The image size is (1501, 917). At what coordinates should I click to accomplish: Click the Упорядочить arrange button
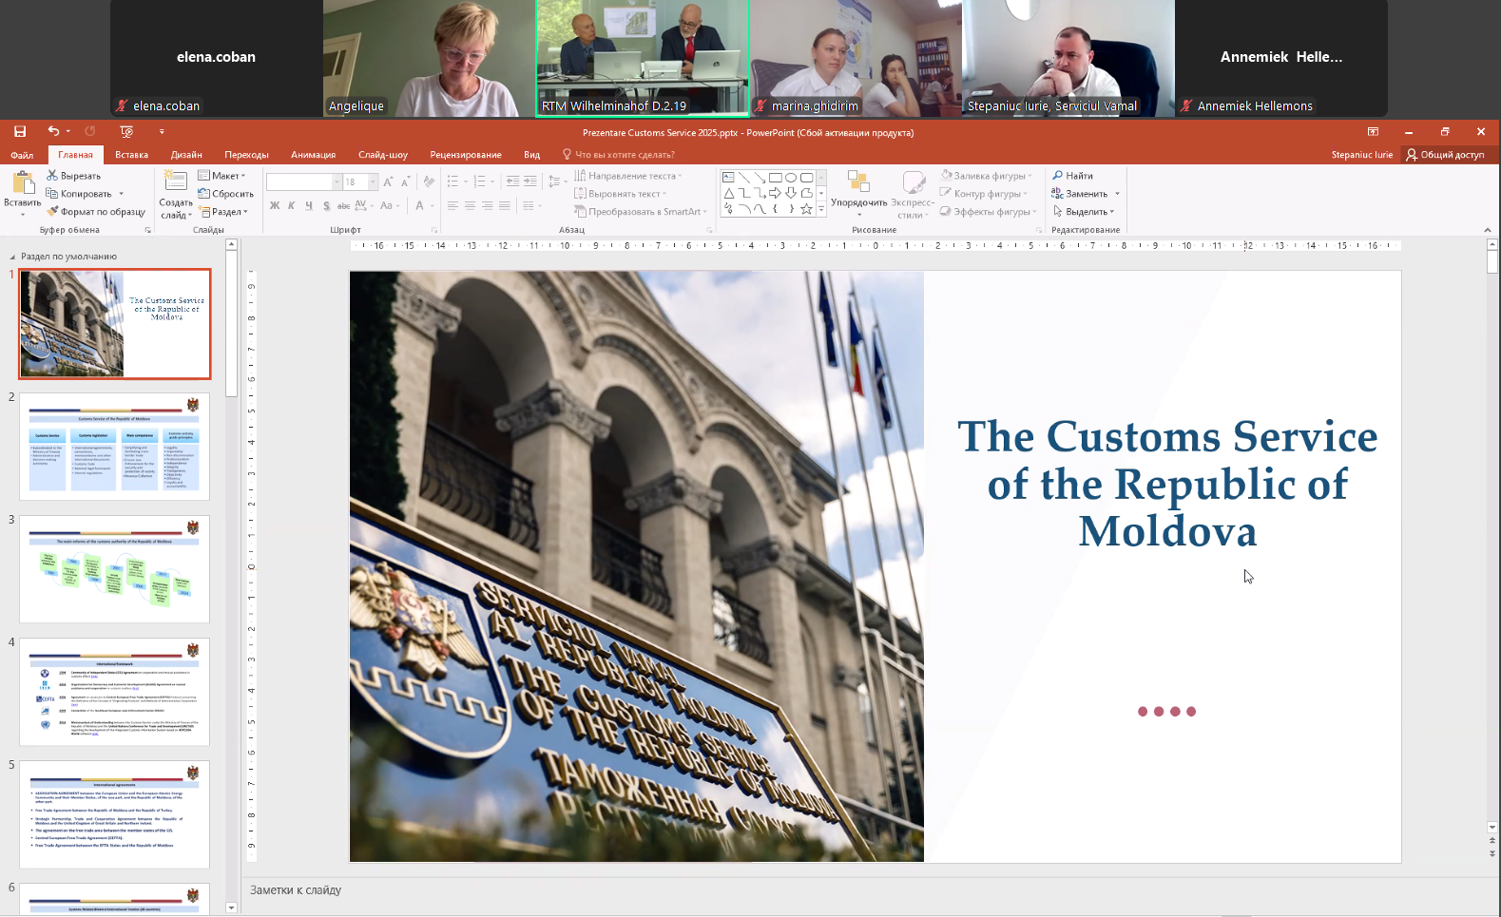click(x=858, y=193)
